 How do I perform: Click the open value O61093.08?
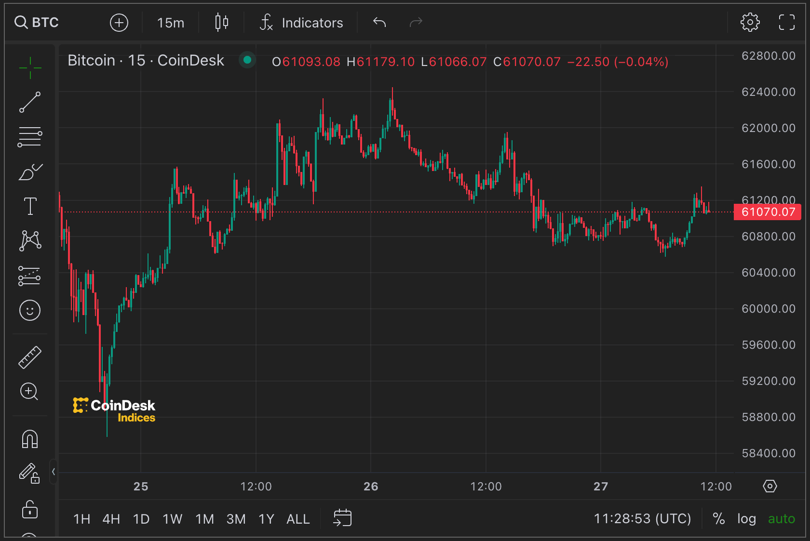[x=306, y=62]
